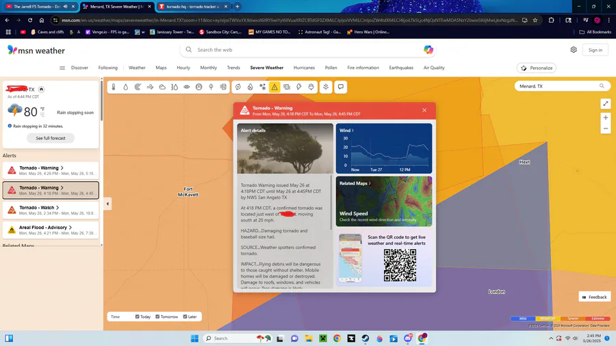Select the Wind arrow map icon
The width and height of the screenshot is (616, 346).
pos(150,87)
